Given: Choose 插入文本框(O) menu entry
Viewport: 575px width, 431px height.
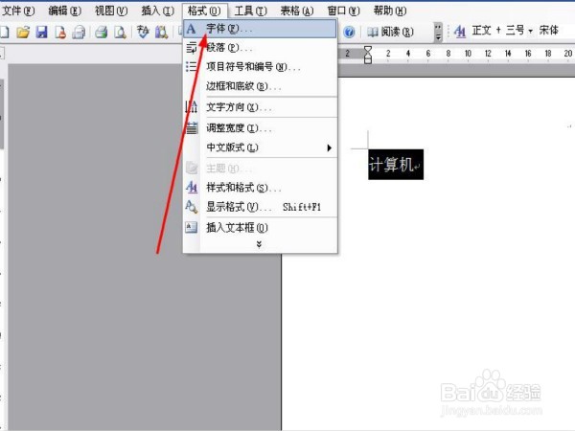Looking at the screenshot, I should tap(260, 228).
